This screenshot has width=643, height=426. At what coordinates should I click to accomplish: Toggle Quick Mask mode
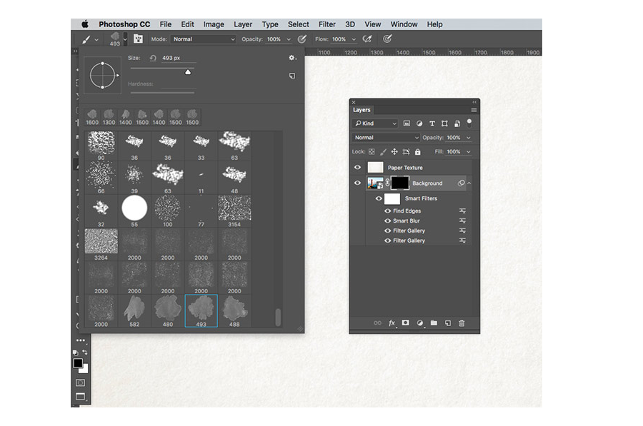click(x=80, y=382)
